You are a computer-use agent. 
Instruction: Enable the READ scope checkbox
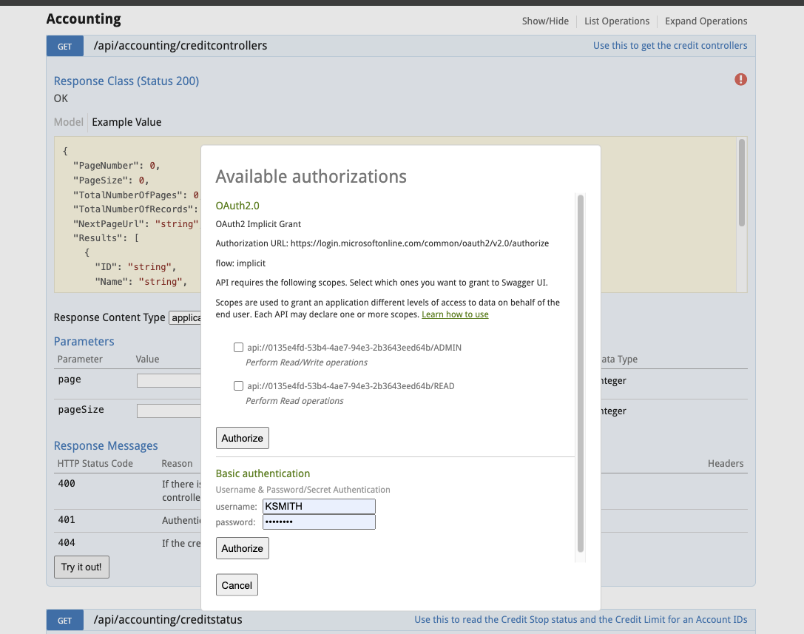pyautogui.click(x=238, y=385)
